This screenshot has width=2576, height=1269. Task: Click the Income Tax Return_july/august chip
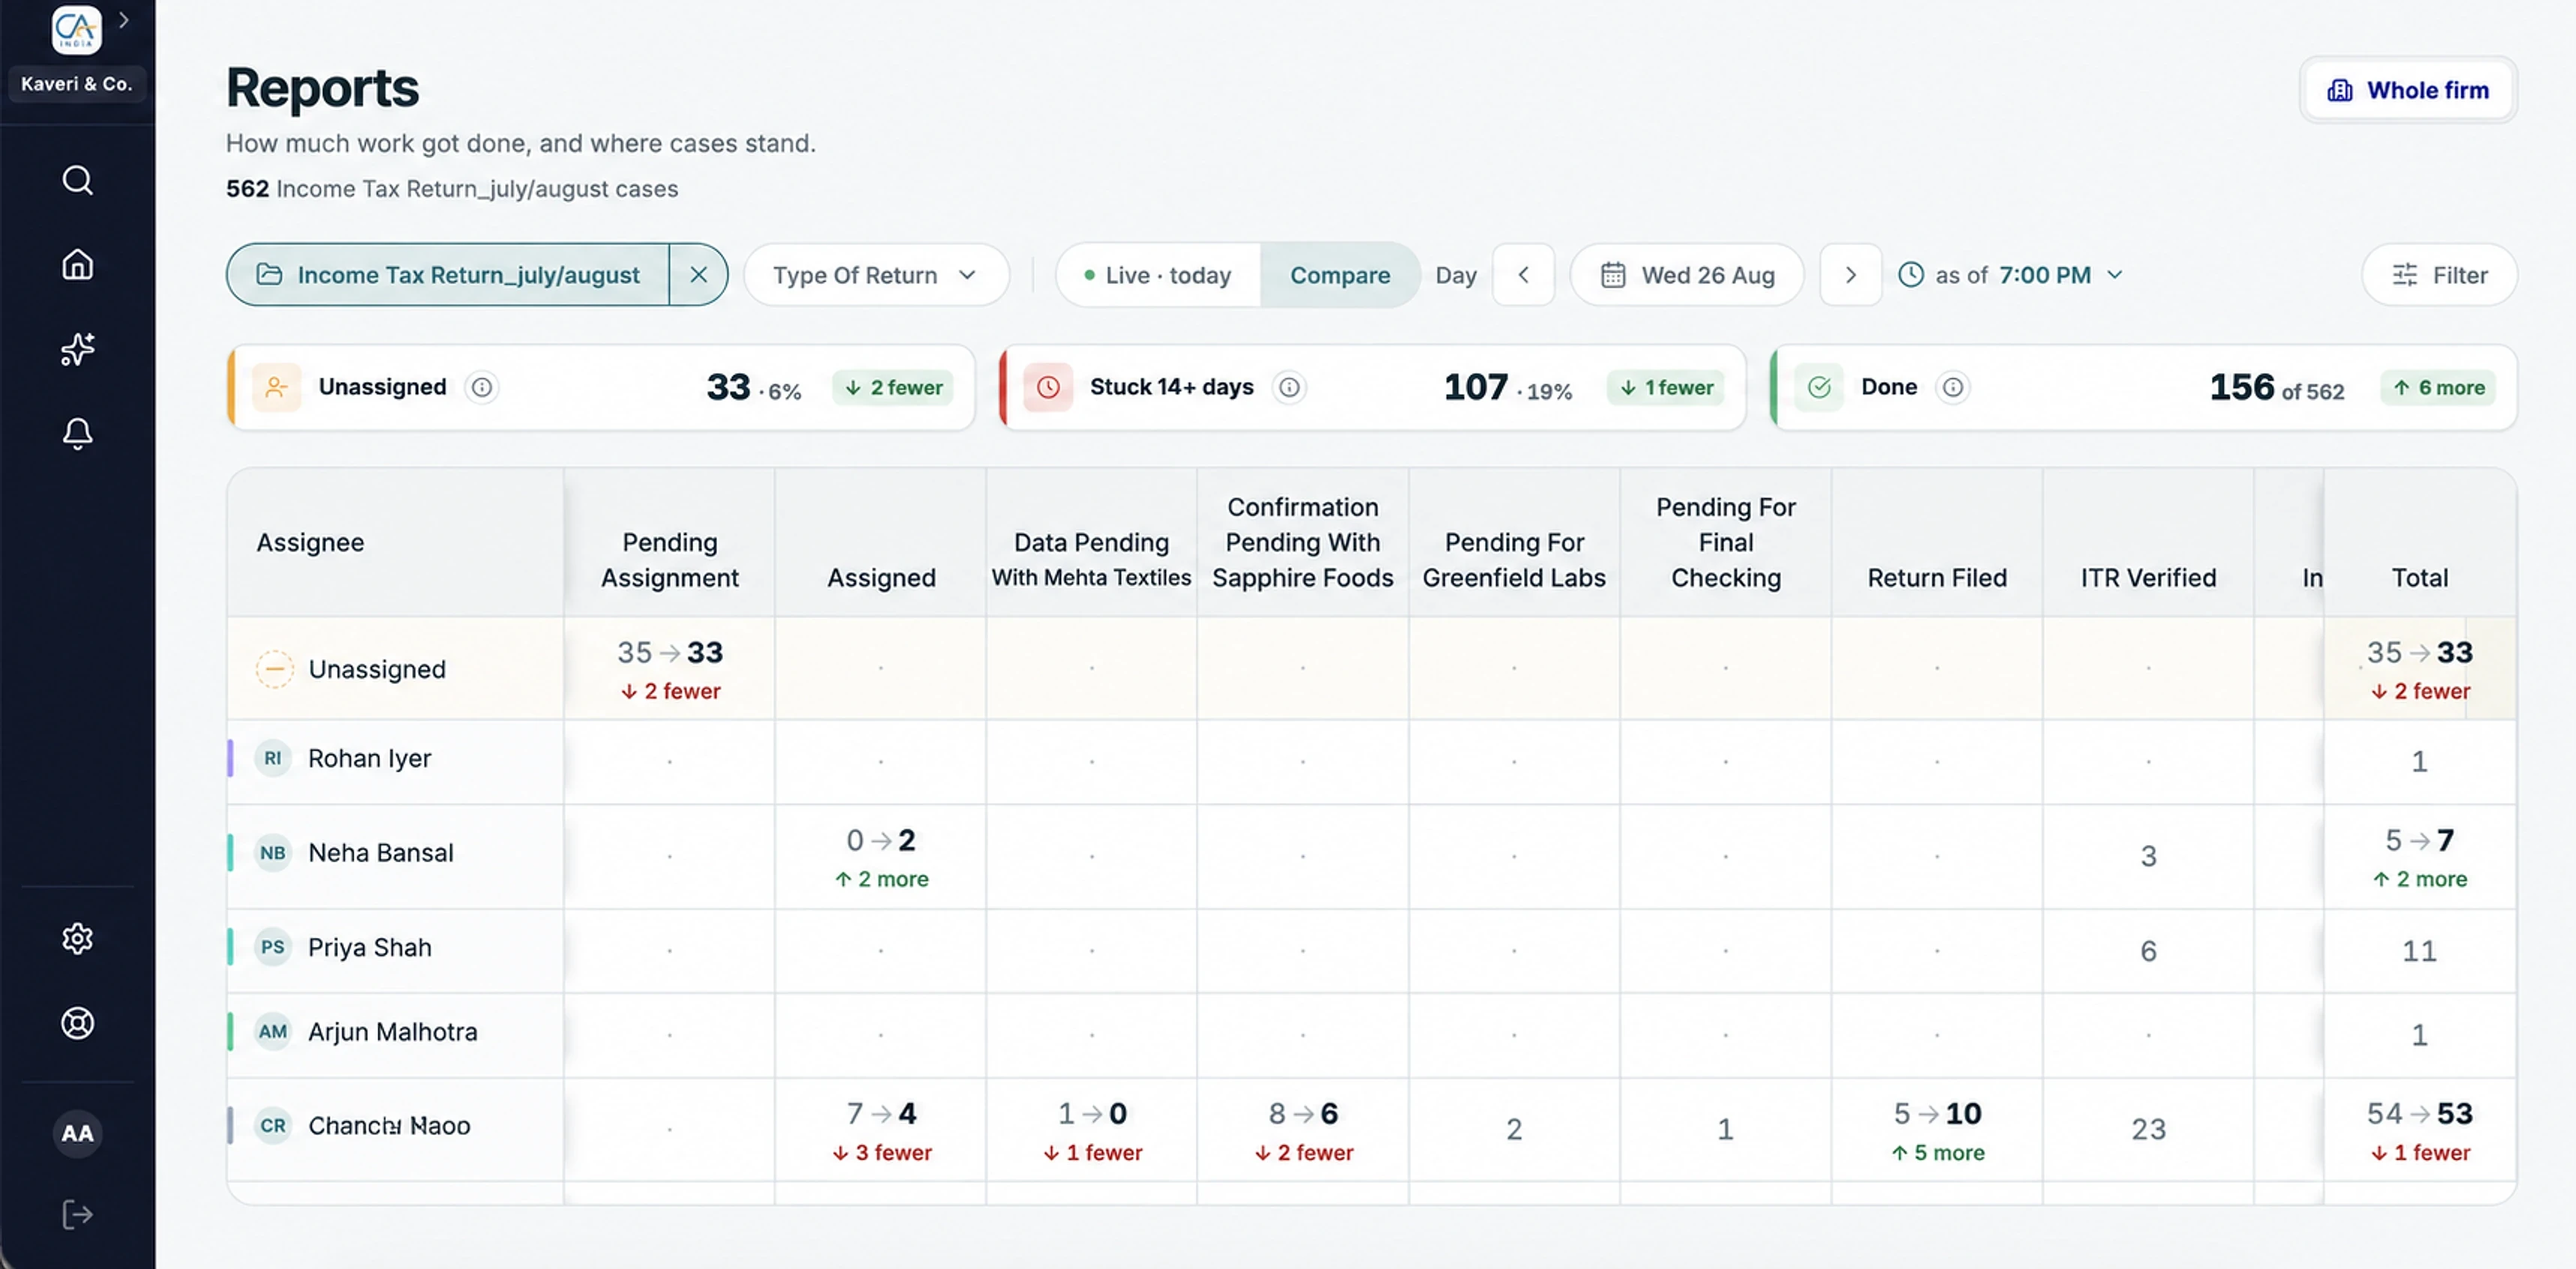448,275
